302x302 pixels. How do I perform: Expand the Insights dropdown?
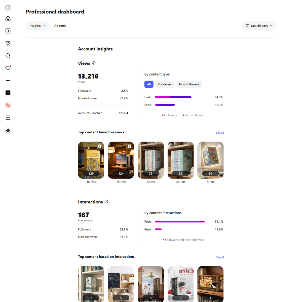(37, 26)
